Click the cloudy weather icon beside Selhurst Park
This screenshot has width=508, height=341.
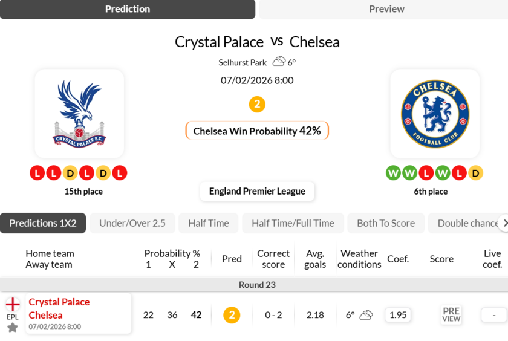click(279, 62)
